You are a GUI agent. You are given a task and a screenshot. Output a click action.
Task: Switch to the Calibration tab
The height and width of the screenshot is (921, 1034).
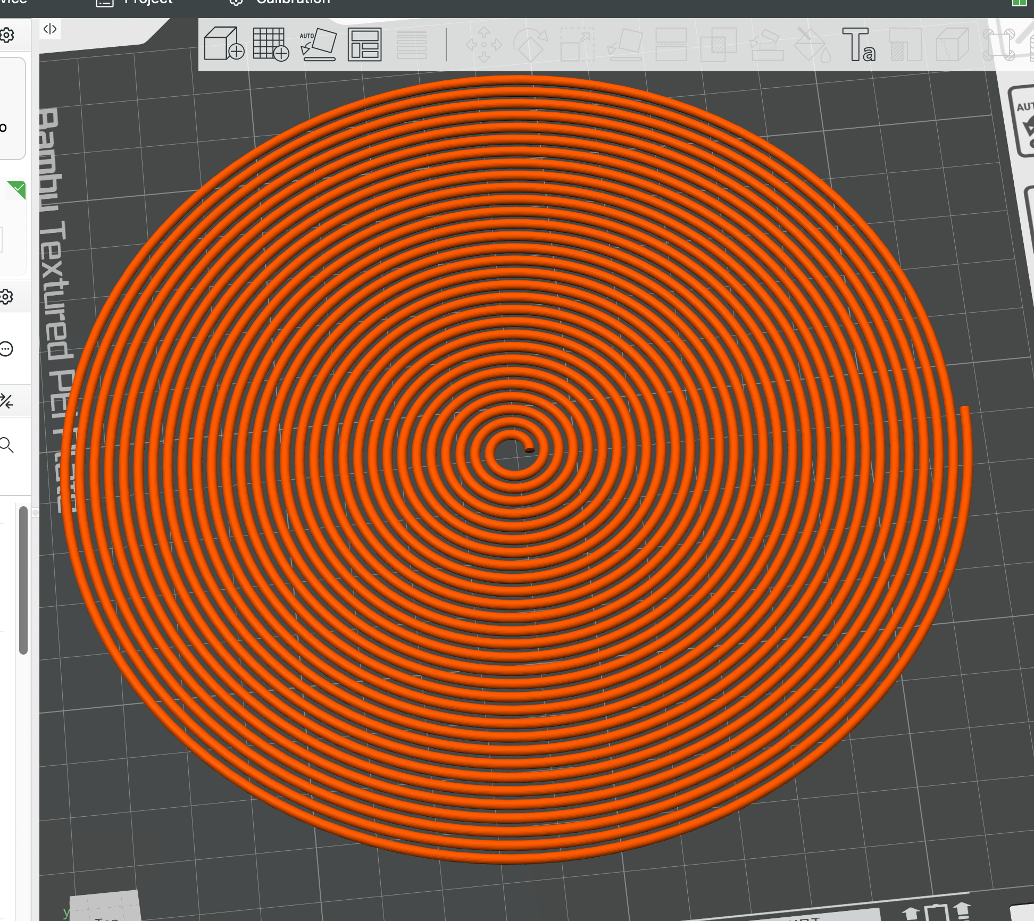point(293,2)
